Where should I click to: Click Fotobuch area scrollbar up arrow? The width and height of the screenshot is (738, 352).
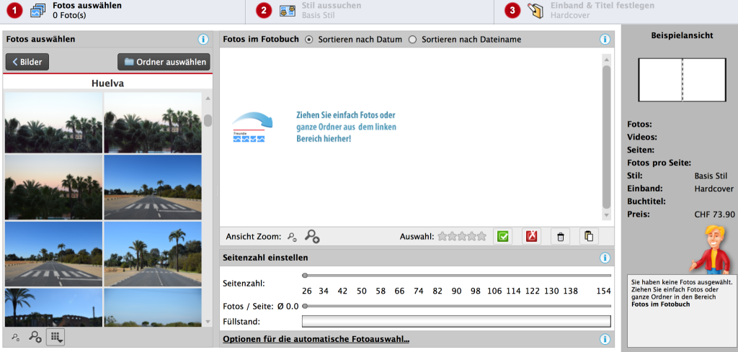pyautogui.click(x=606, y=60)
